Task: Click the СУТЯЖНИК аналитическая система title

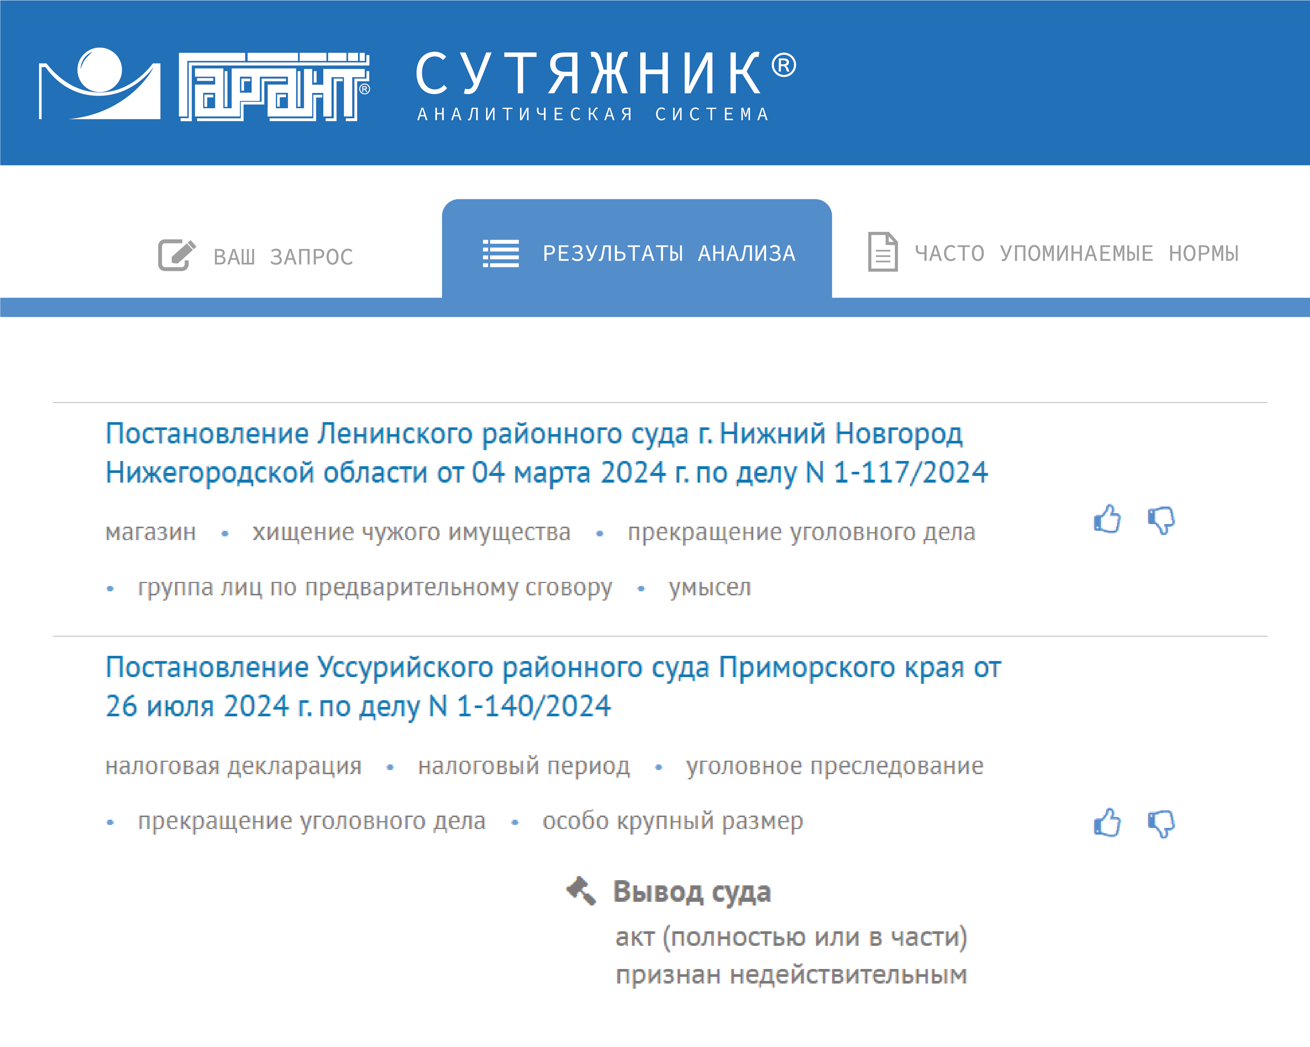Action: pyautogui.click(x=606, y=86)
